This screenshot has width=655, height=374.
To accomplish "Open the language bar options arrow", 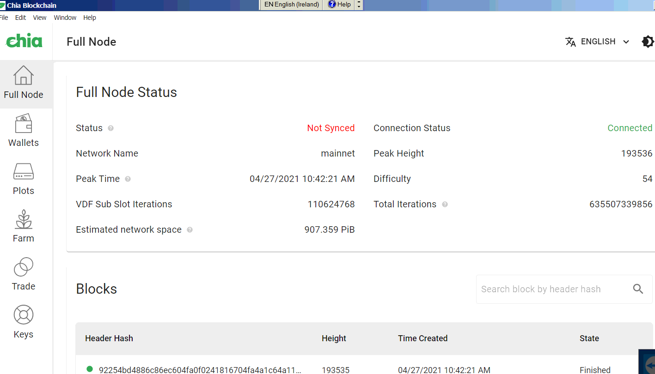I will [359, 5].
